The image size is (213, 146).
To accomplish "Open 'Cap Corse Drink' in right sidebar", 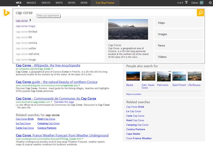I will 135,107.
